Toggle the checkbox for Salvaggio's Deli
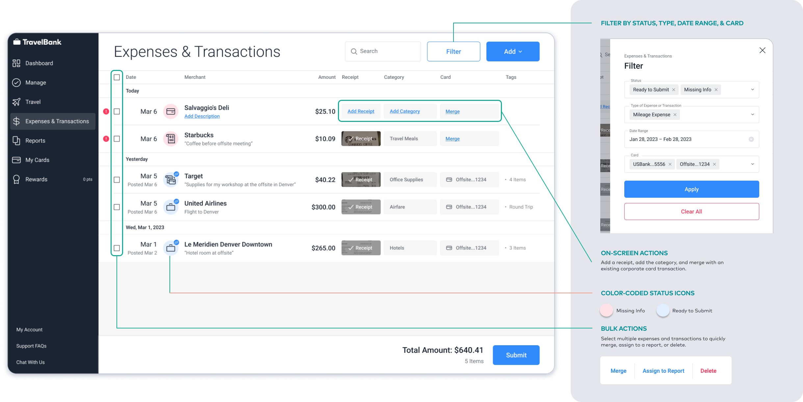Image resolution: width=803 pixels, height=402 pixels. [117, 111]
